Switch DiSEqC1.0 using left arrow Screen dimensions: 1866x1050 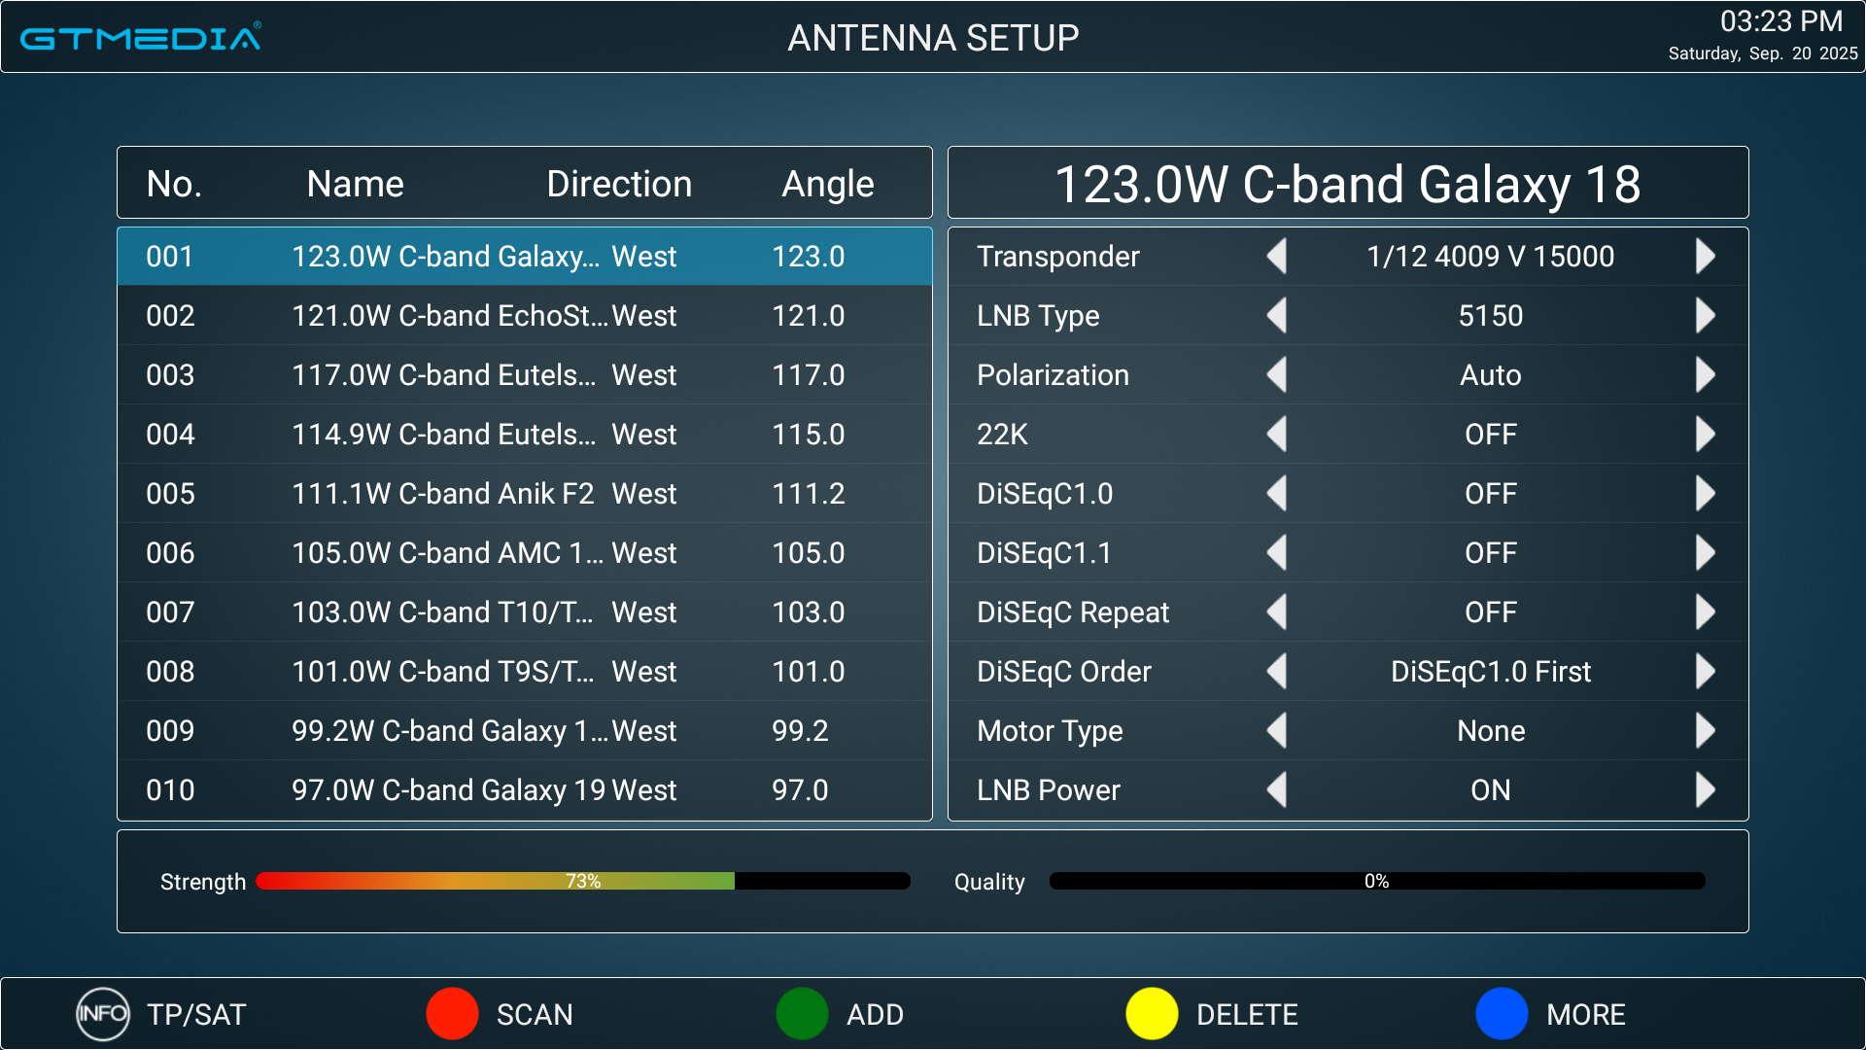(1277, 494)
